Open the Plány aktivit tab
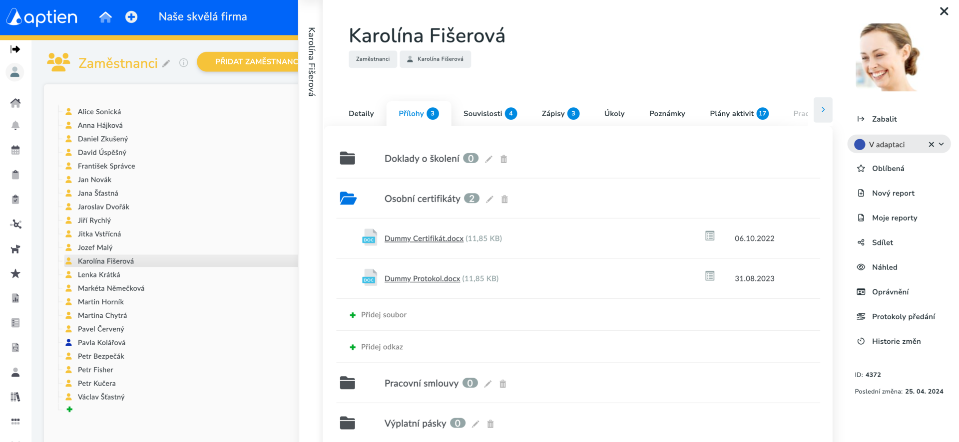The image size is (959, 442). pyautogui.click(x=739, y=114)
